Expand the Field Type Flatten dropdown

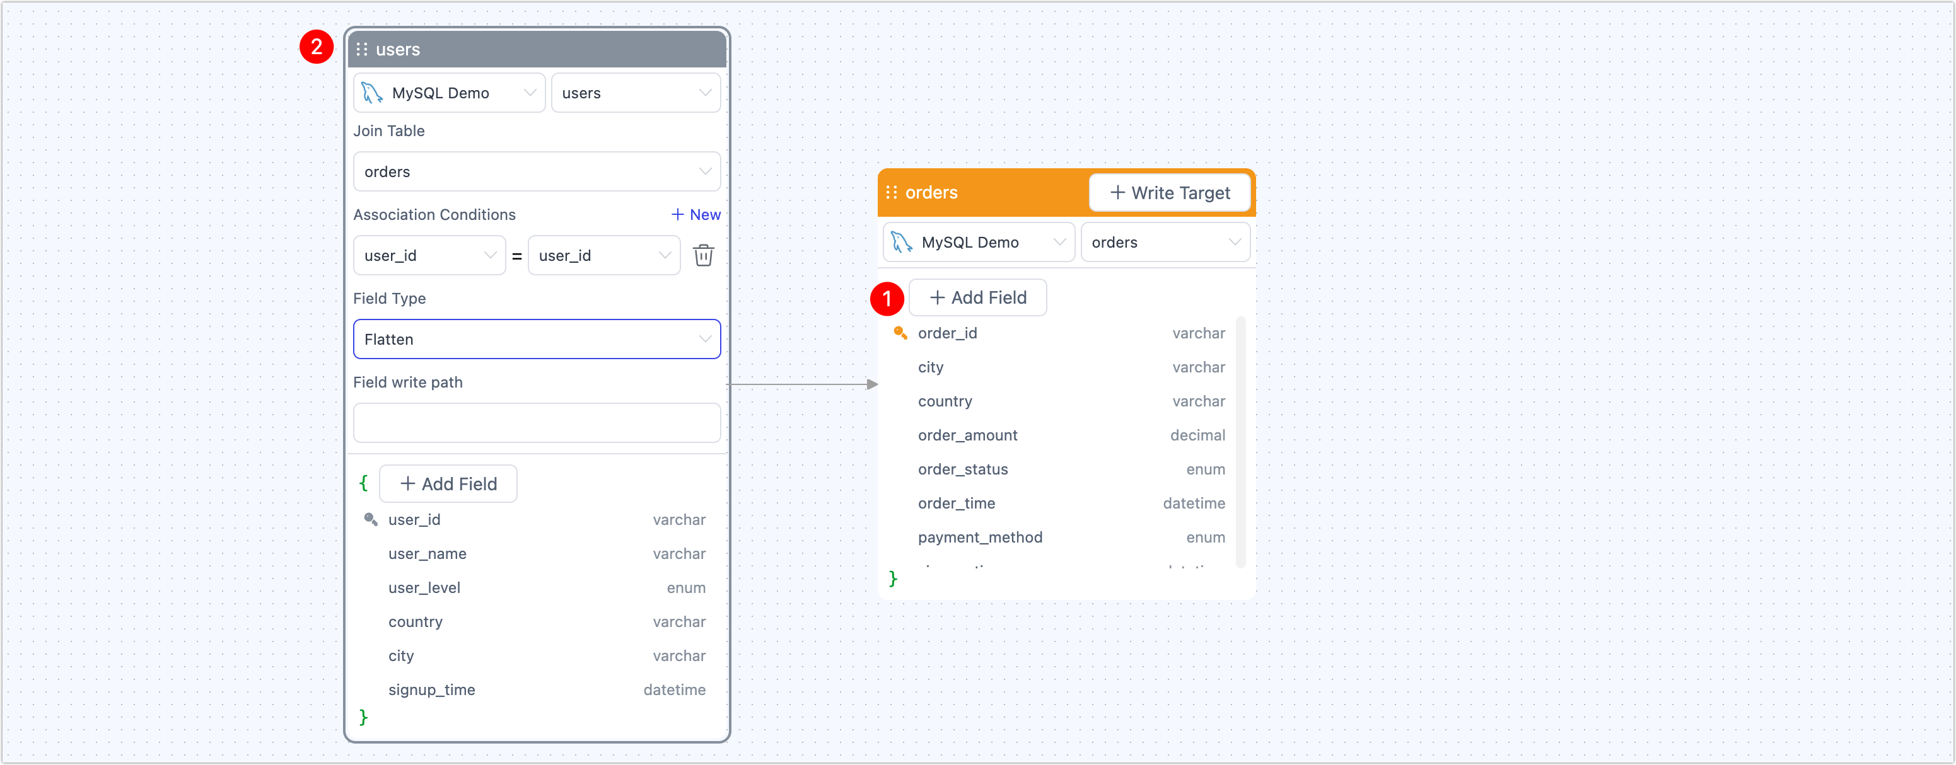click(x=536, y=339)
